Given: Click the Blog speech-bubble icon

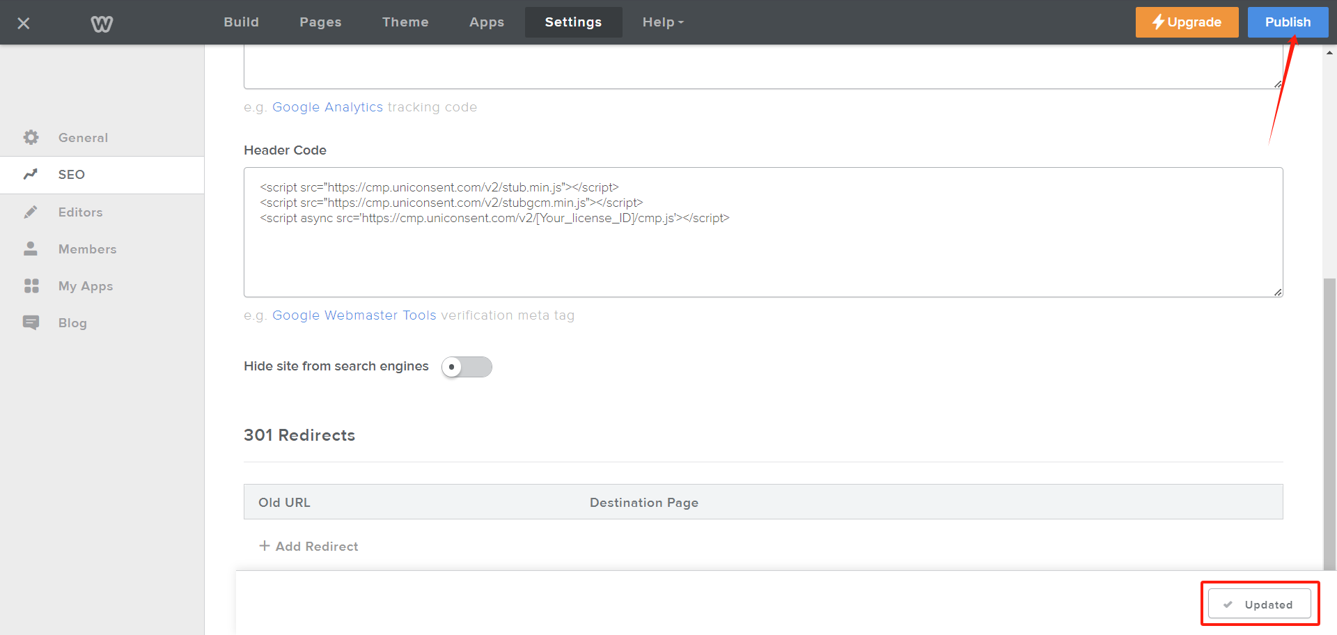Looking at the screenshot, I should pos(31,322).
